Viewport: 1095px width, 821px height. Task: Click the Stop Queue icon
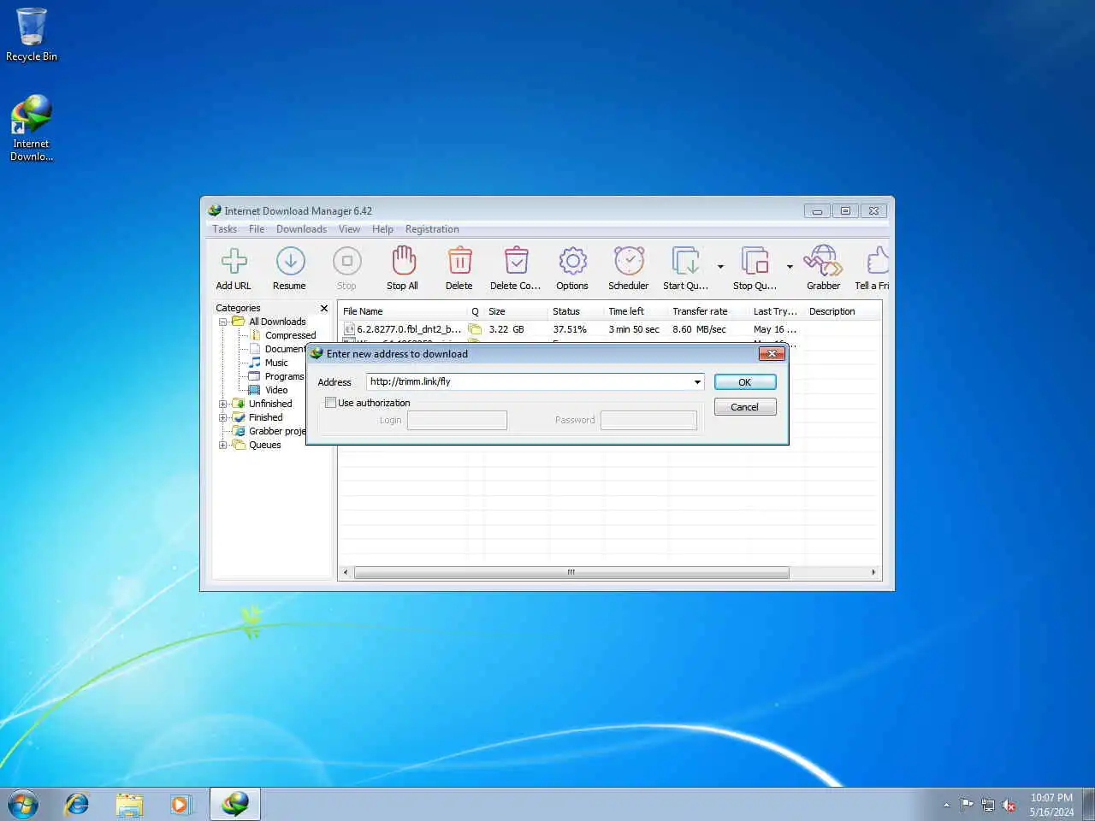tap(755, 261)
